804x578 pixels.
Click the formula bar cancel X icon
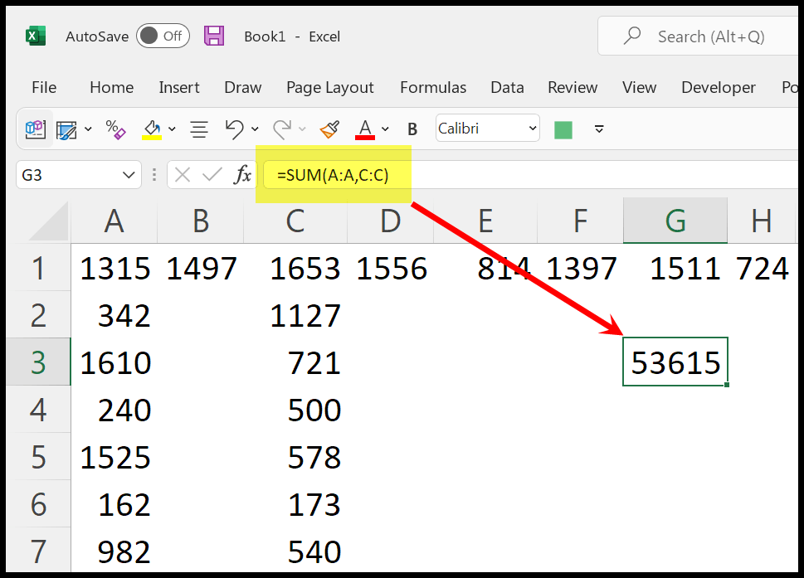point(182,175)
